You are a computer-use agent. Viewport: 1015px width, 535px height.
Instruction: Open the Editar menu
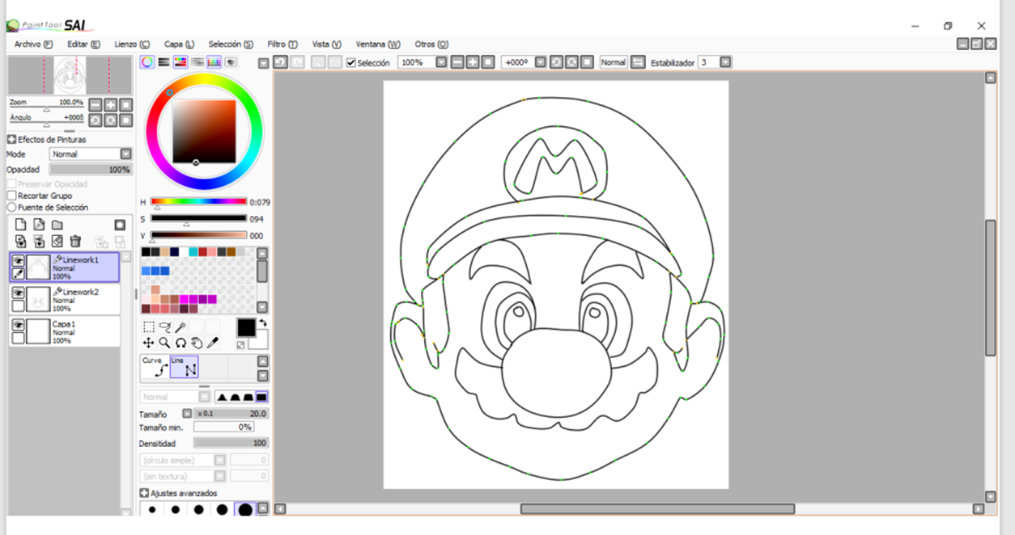tap(83, 44)
